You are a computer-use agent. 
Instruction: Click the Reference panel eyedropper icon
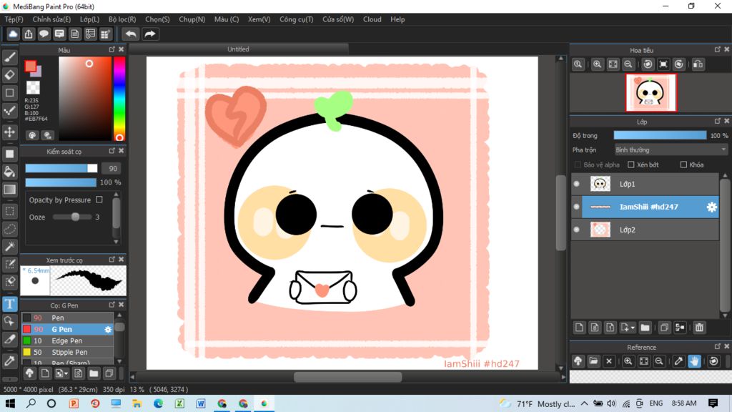click(x=679, y=361)
